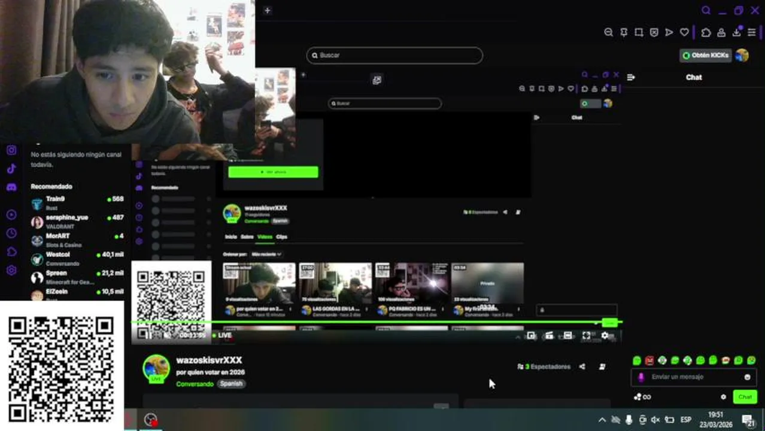The width and height of the screenshot is (765, 431).
Task: Open recommended channel Train9
Action: click(78, 203)
